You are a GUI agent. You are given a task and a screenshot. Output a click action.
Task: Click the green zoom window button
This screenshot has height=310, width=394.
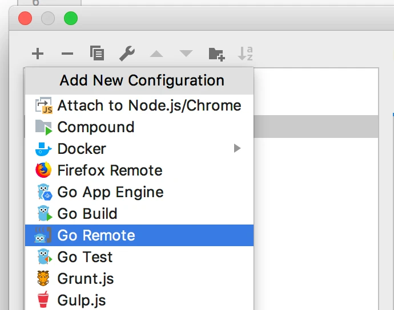point(71,18)
